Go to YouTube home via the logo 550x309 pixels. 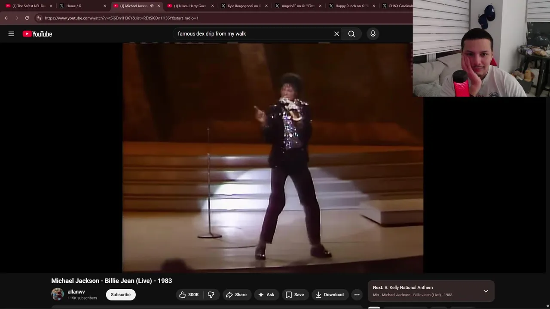[37, 34]
